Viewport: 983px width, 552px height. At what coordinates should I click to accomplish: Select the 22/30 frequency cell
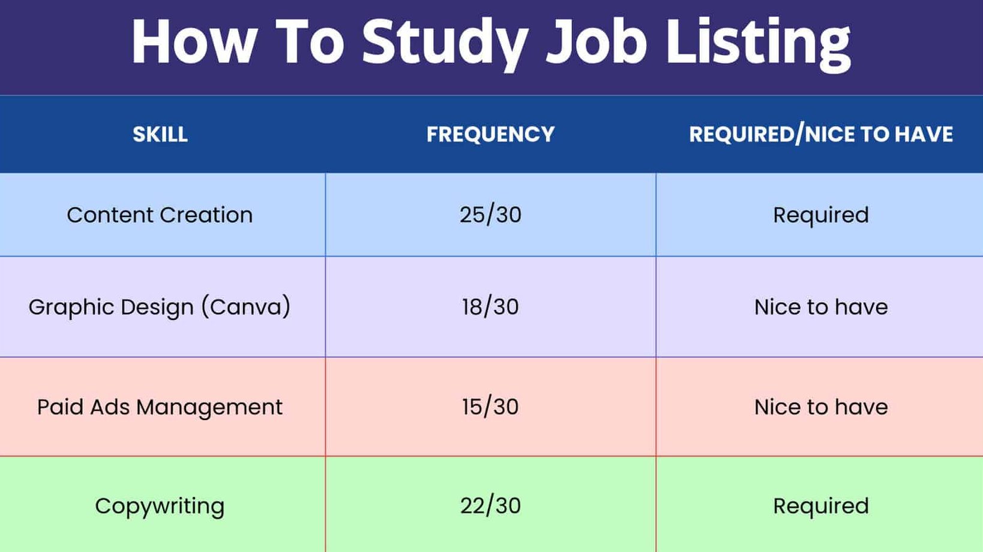[490, 506]
